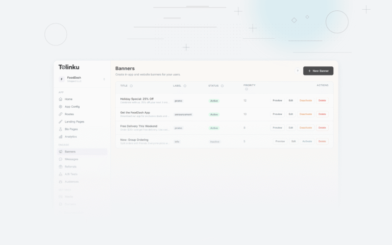Click the Free Delivery This Weekend title

tap(139, 126)
